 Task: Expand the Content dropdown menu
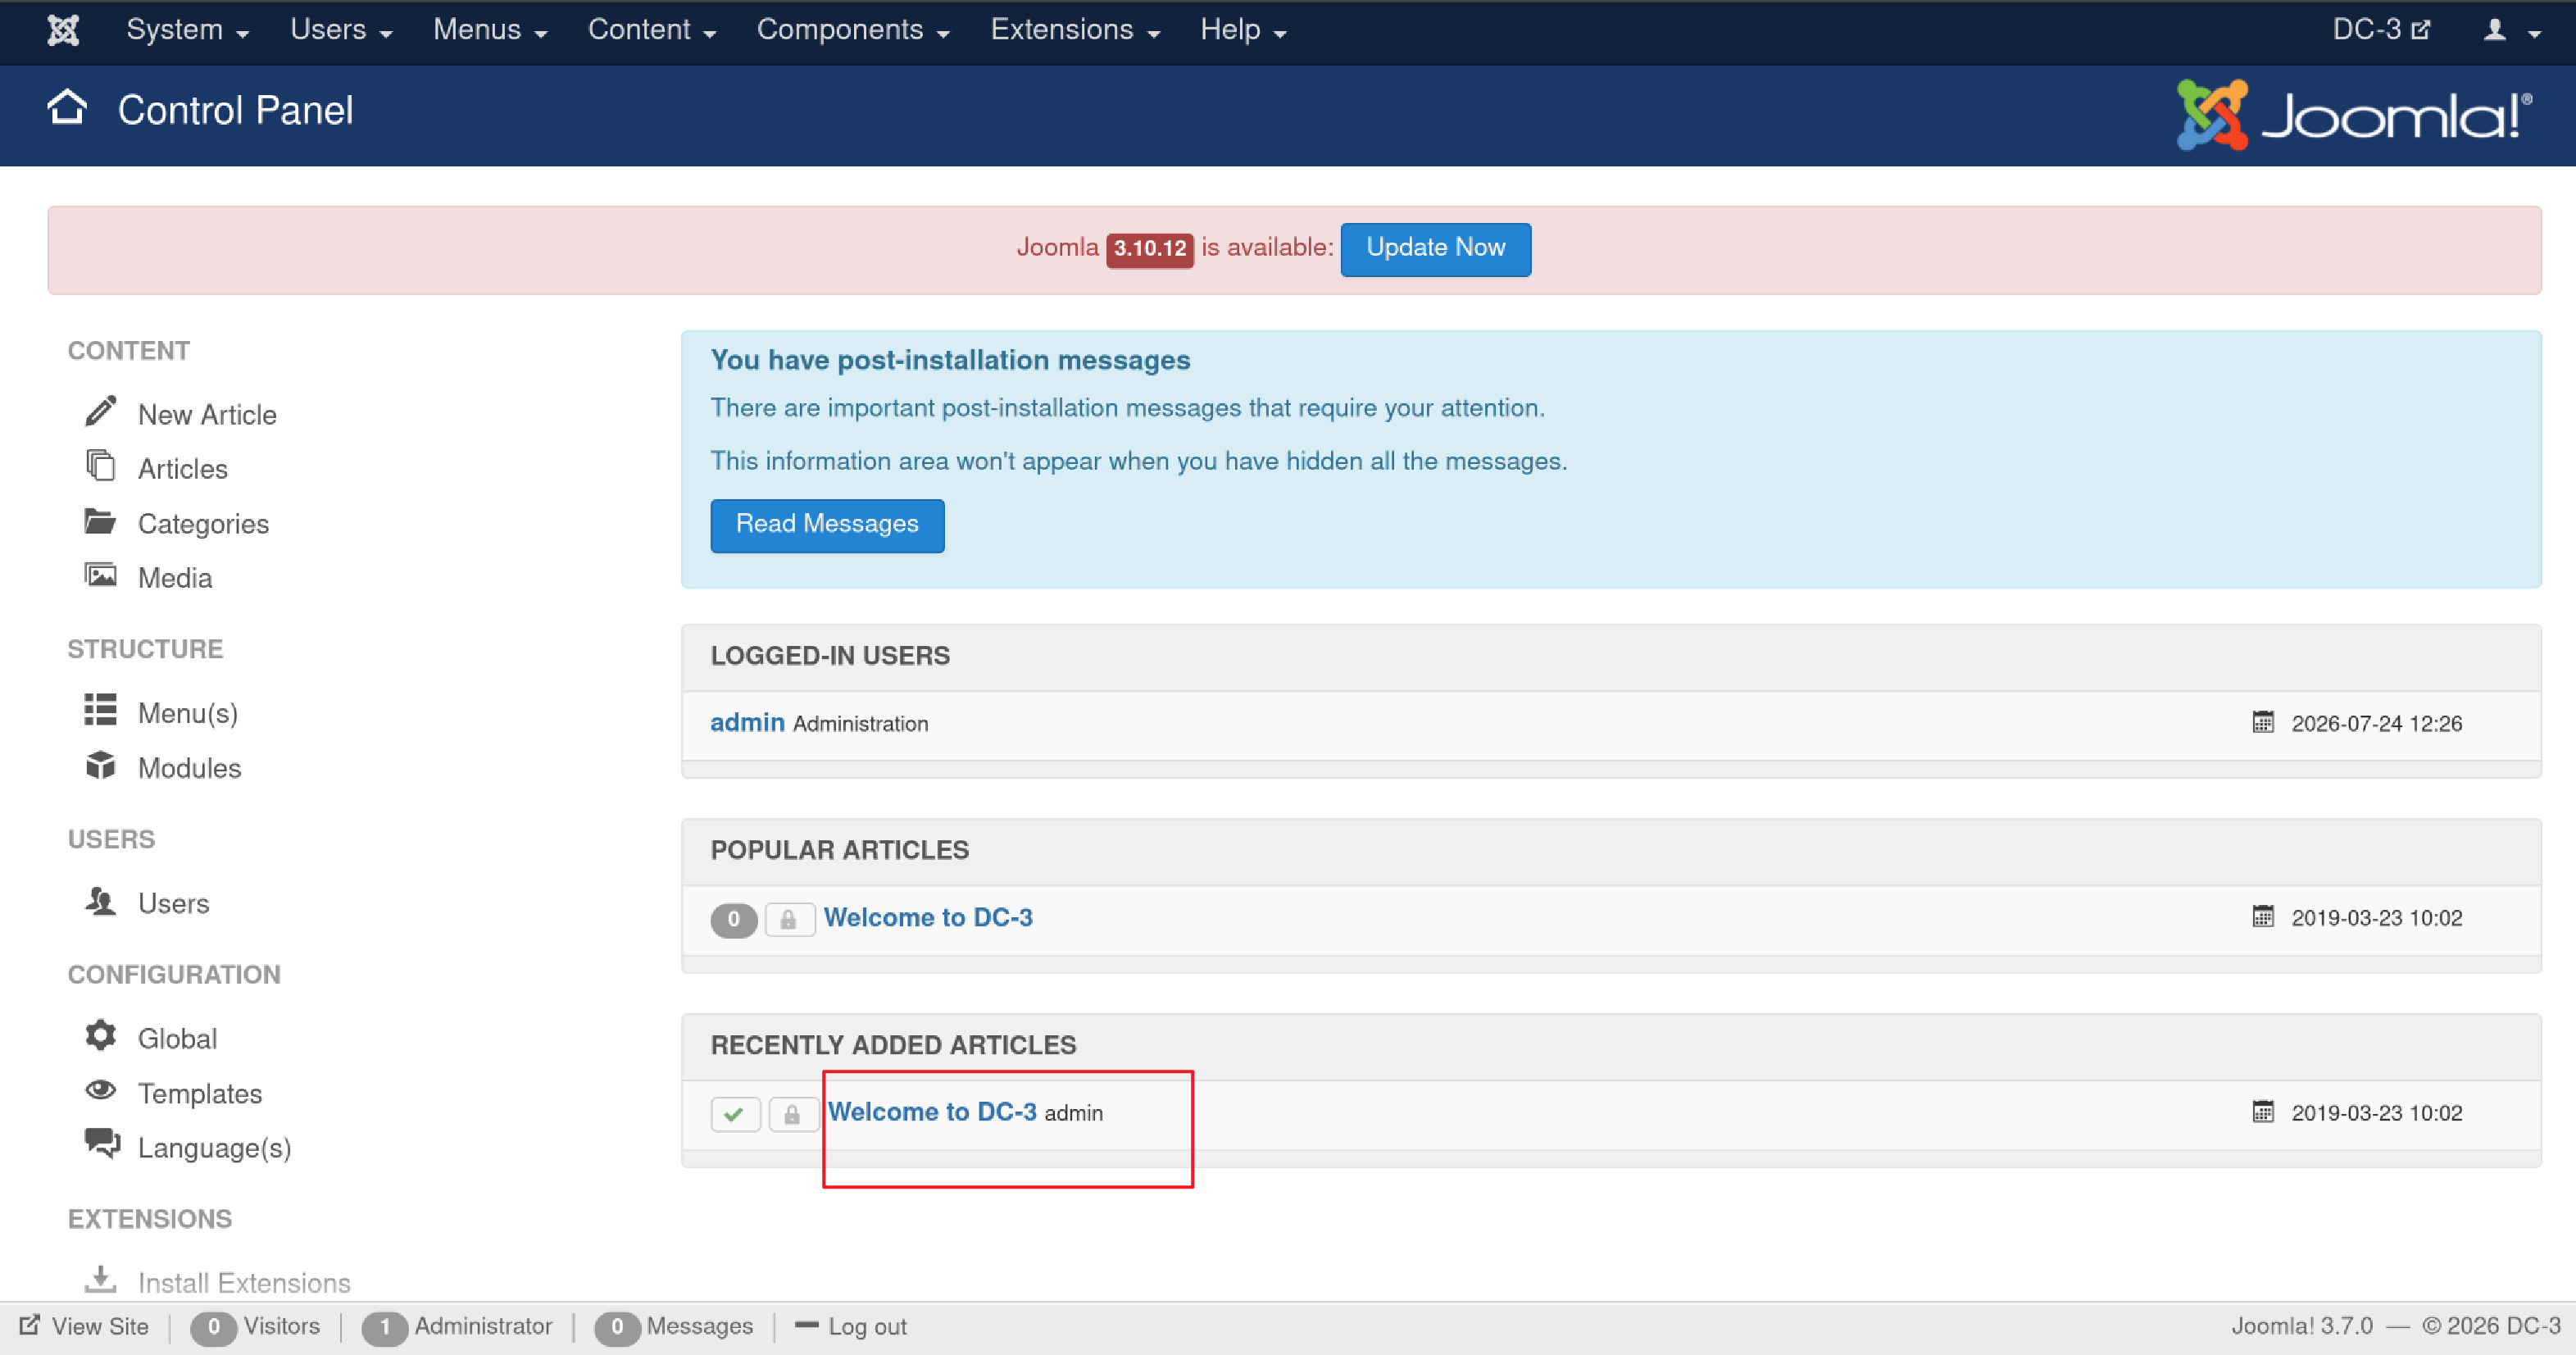coord(652,30)
